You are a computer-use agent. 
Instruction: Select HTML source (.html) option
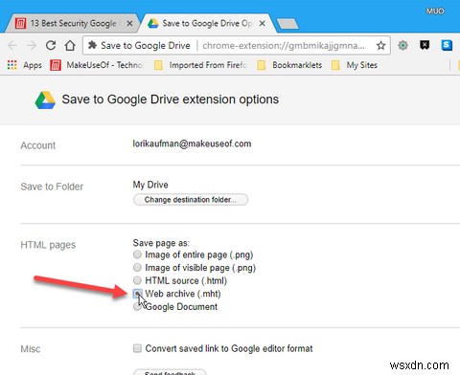(x=137, y=280)
